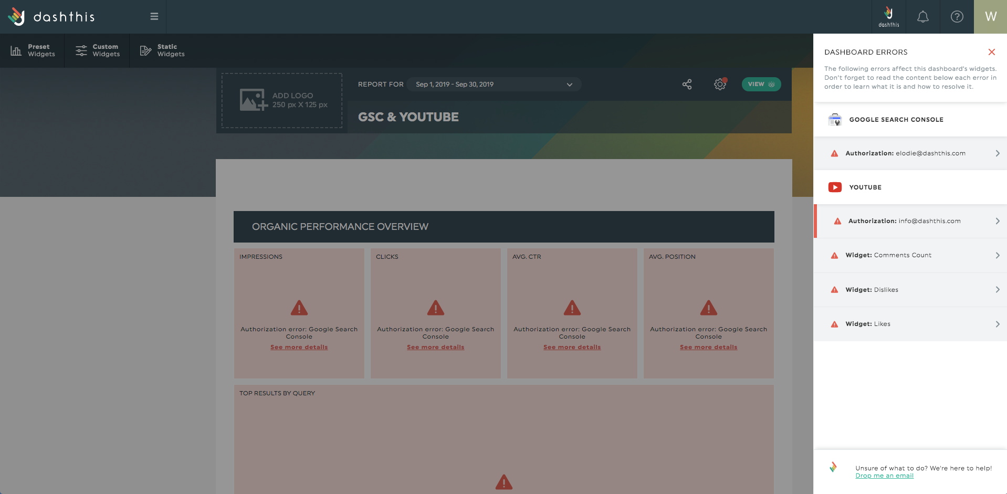The image size is (1007, 494).
Task: Click the dashthis logo in top-left
Action: click(51, 17)
